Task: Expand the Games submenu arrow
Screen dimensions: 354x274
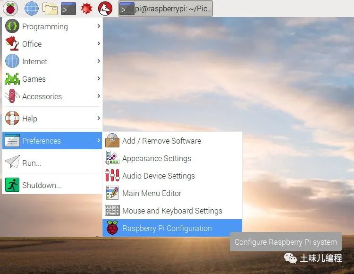Action: click(x=99, y=78)
